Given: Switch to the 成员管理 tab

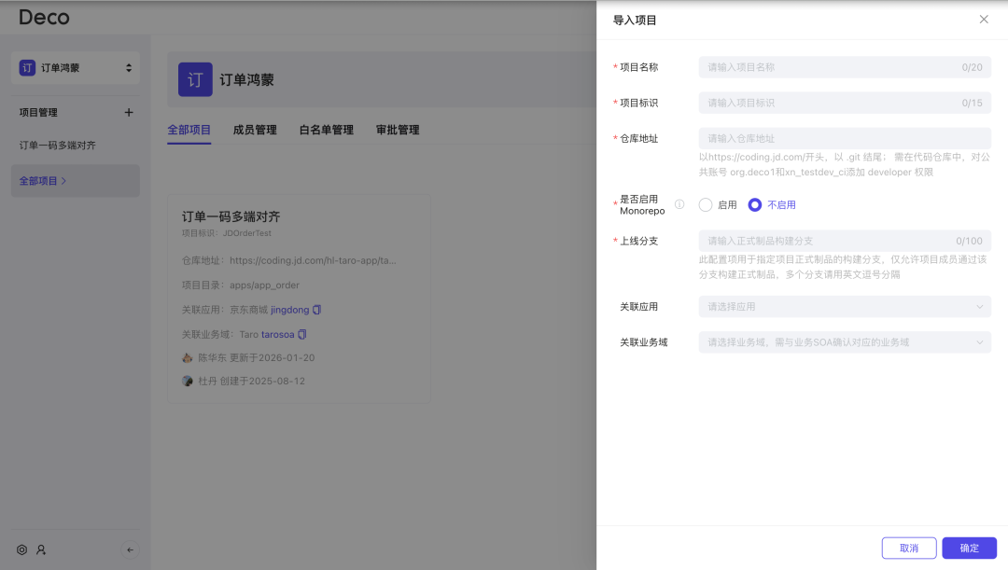Looking at the screenshot, I should coord(255,130).
